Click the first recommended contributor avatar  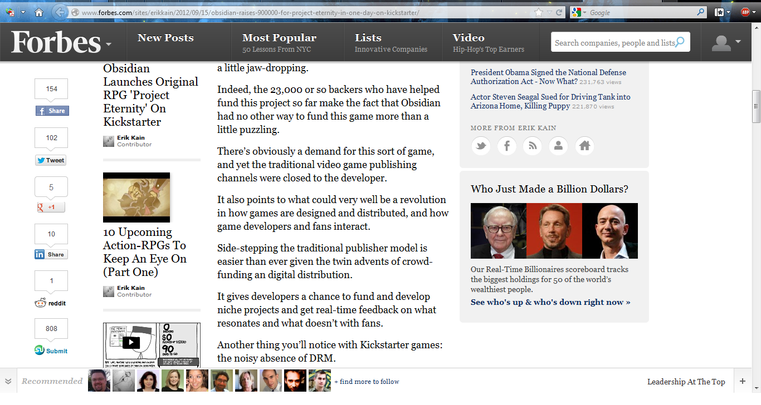99,381
